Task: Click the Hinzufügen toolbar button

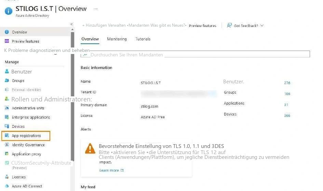Action: click(95, 25)
